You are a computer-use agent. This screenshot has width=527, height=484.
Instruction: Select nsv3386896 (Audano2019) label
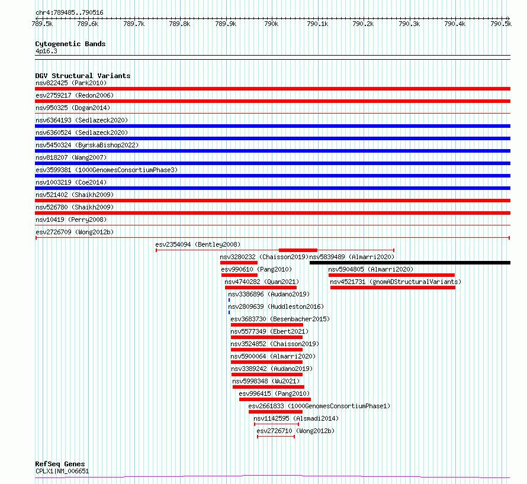269,294
